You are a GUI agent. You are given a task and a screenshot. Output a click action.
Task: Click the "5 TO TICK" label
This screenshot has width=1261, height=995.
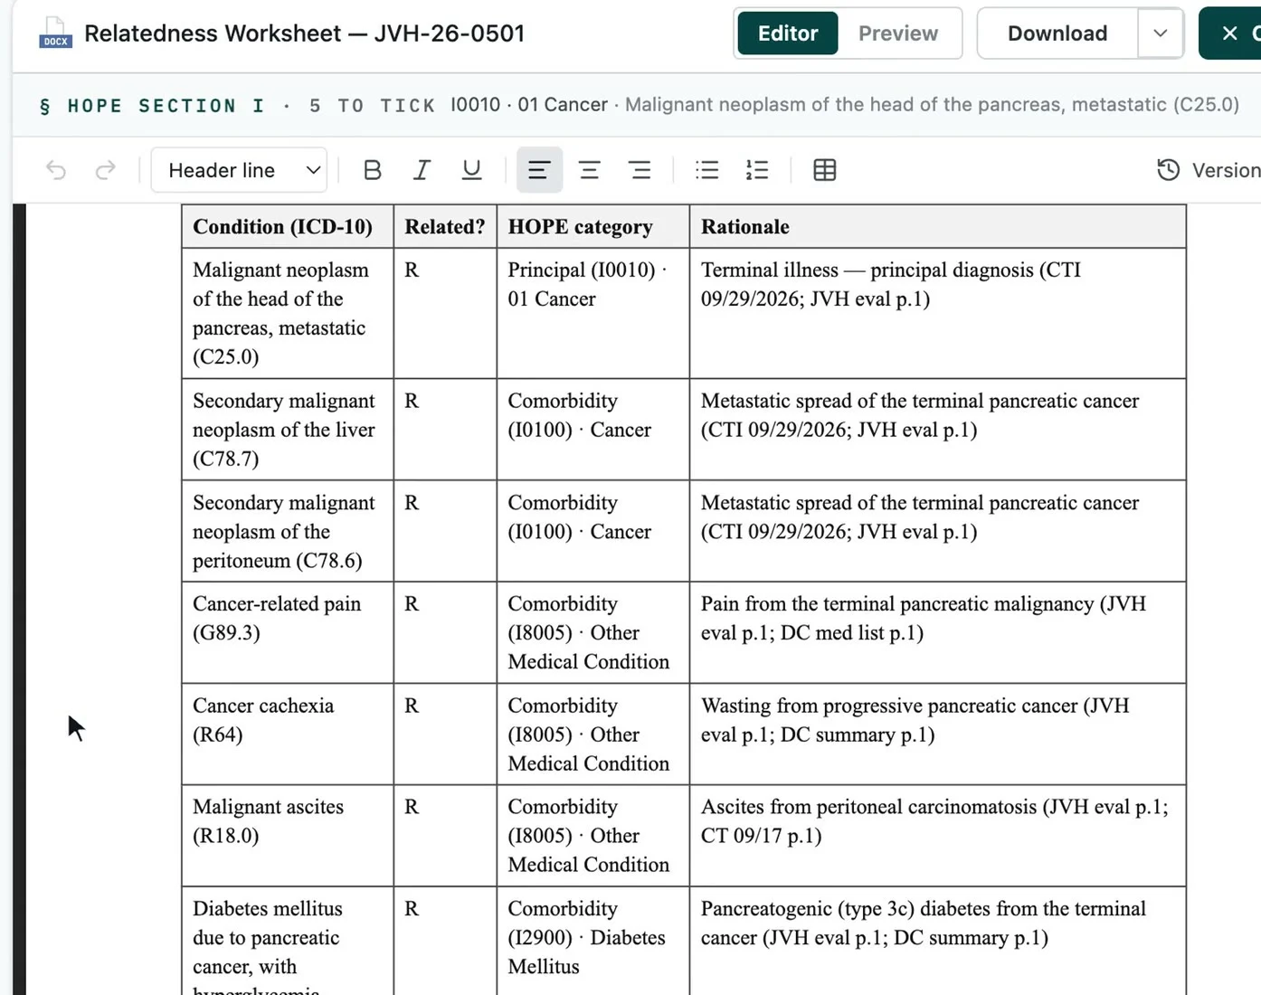click(372, 106)
